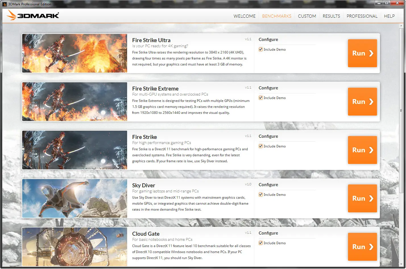Screen dimensions: 406x269
Task: Switch to the Benchmarks tab
Action: (277, 16)
